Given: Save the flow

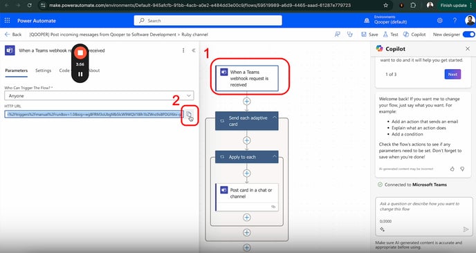Looking at the screenshot, I should pyautogui.click(x=369, y=35).
